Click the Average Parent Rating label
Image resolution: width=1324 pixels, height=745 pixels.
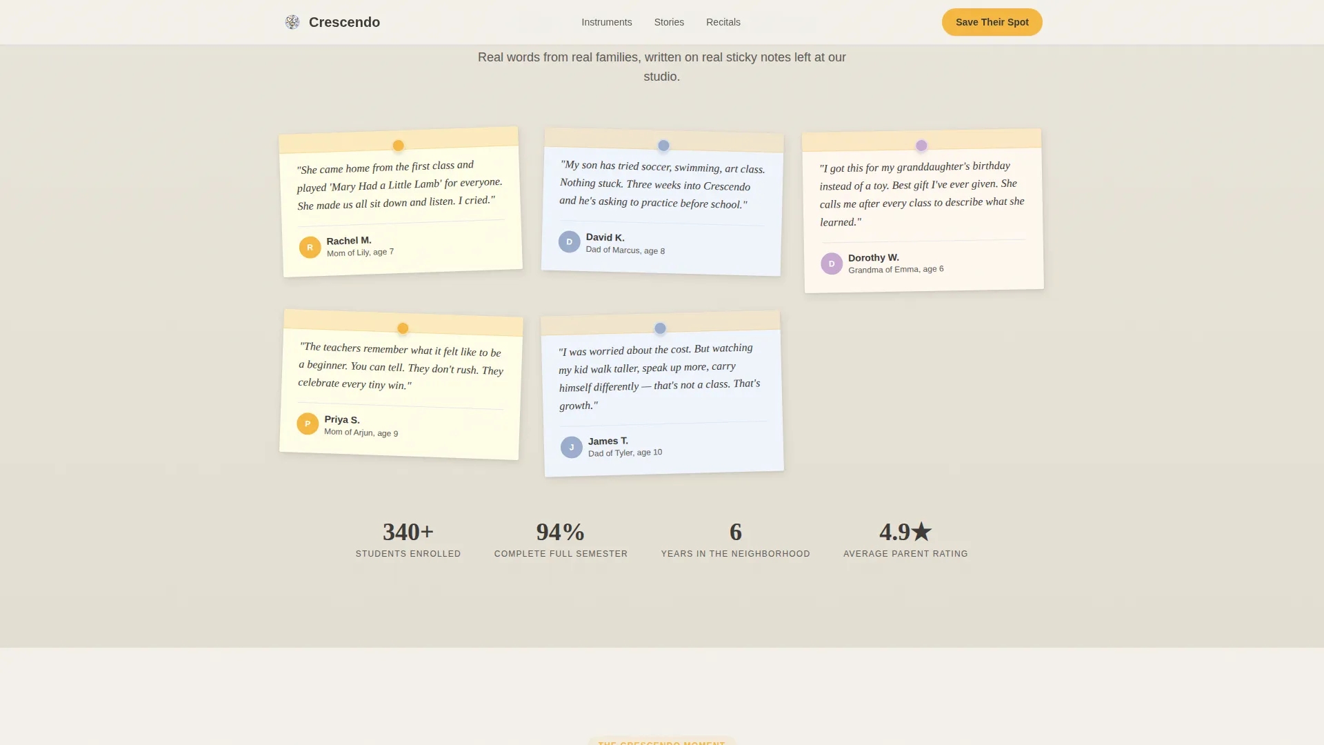coord(905,554)
